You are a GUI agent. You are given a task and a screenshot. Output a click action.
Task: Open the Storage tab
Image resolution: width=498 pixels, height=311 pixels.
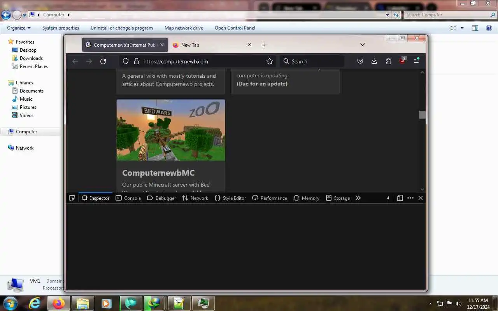[x=338, y=198]
